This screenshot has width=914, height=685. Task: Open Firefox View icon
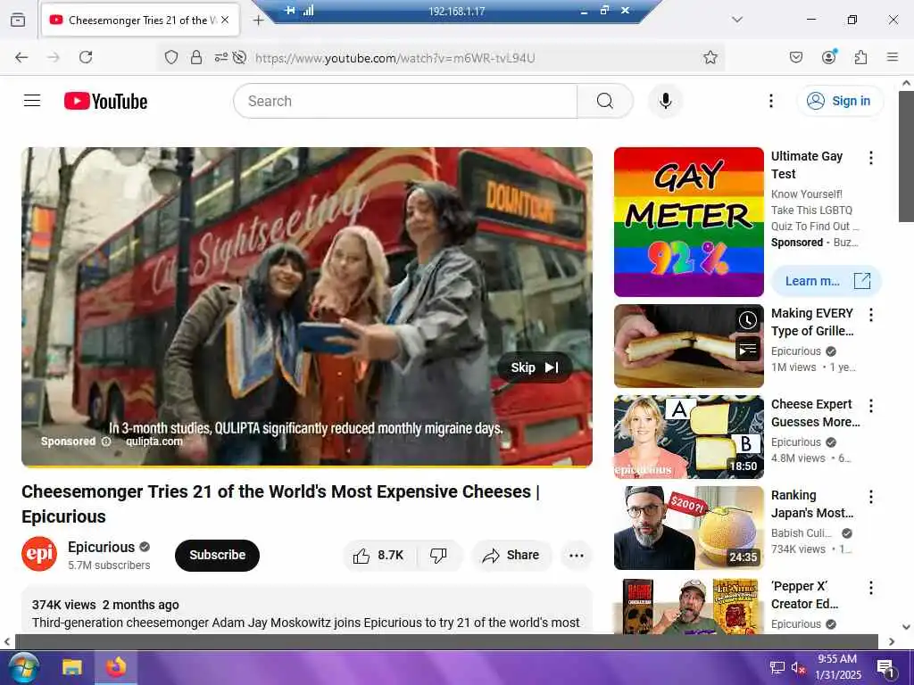click(x=18, y=20)
